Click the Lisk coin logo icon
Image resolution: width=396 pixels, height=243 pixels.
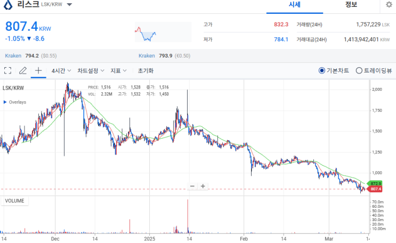point(8,5)
